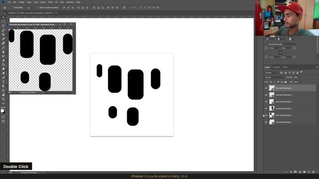Open the Edit Toolbar three-dots button

(x=3, y=103)
